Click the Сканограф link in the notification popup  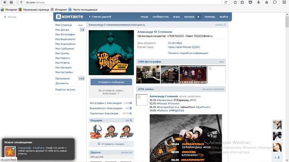click(31, 148)
